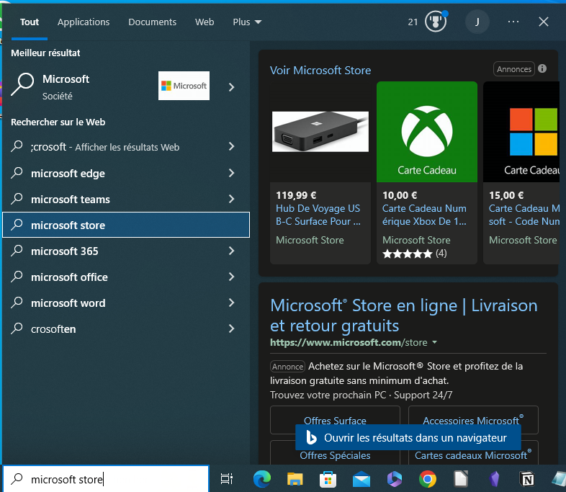Click the Annonces label badge
566x492 pixels.
[514, 69]
